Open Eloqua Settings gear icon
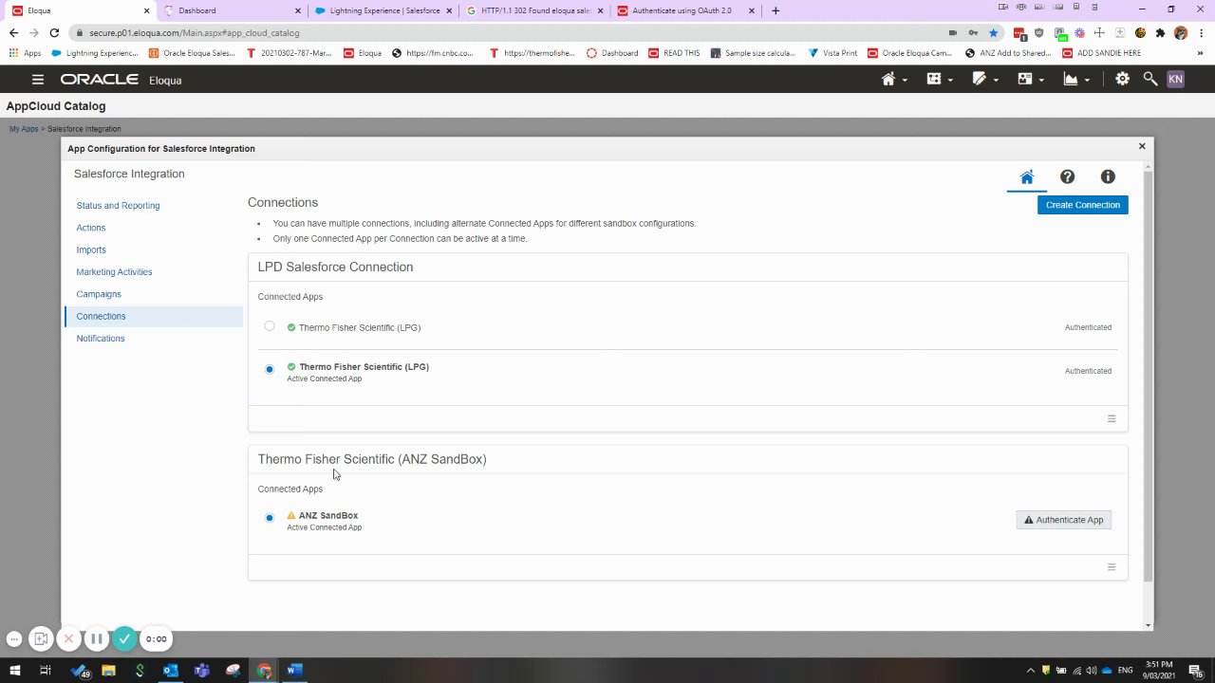1215x683 pixels. click(1123, 80)
